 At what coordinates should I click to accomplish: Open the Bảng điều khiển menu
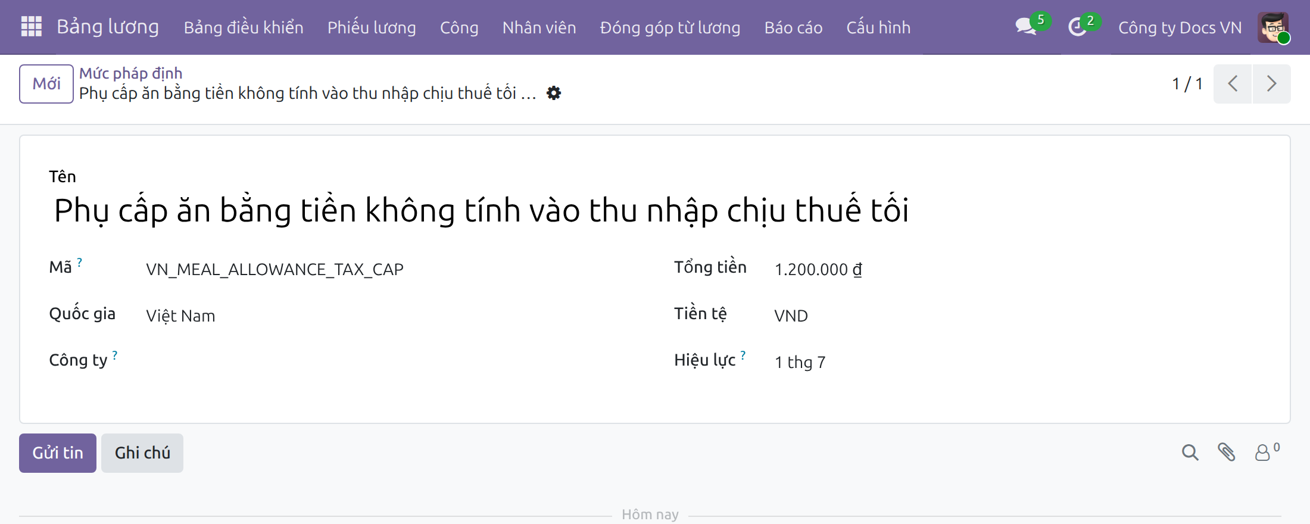(x=244, y=27)
